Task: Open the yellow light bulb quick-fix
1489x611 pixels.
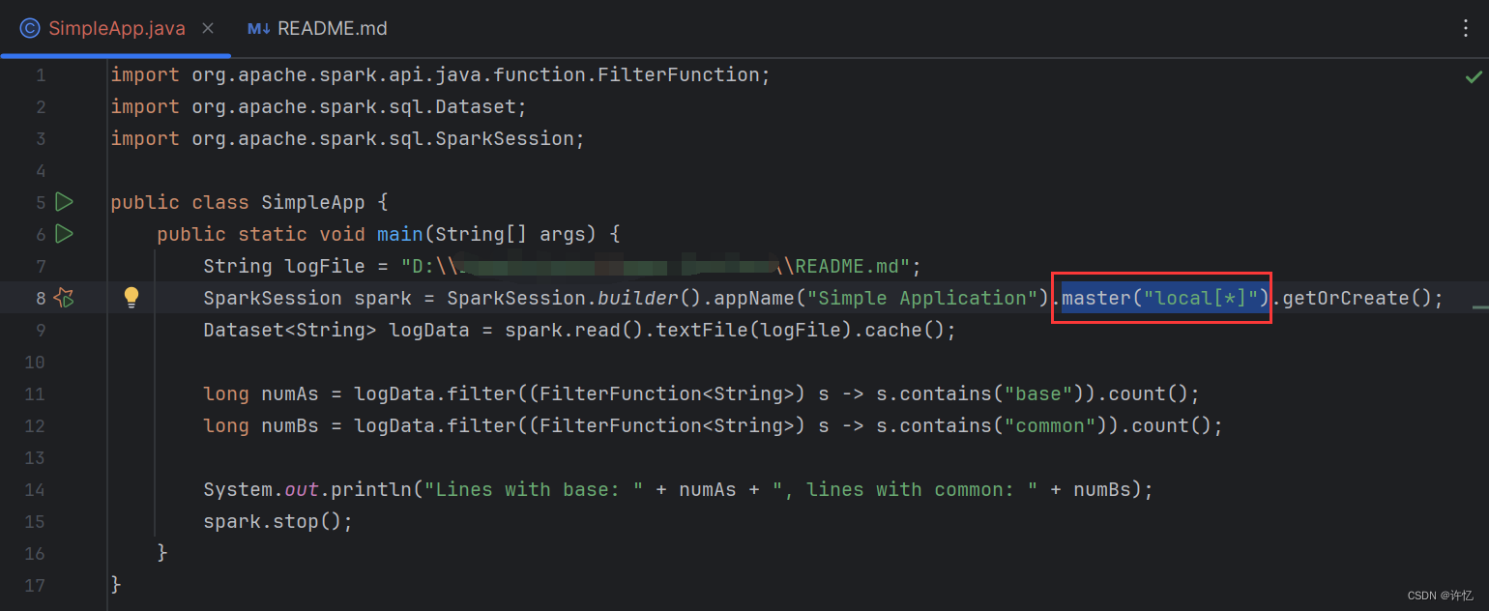Action: (132, 297)
